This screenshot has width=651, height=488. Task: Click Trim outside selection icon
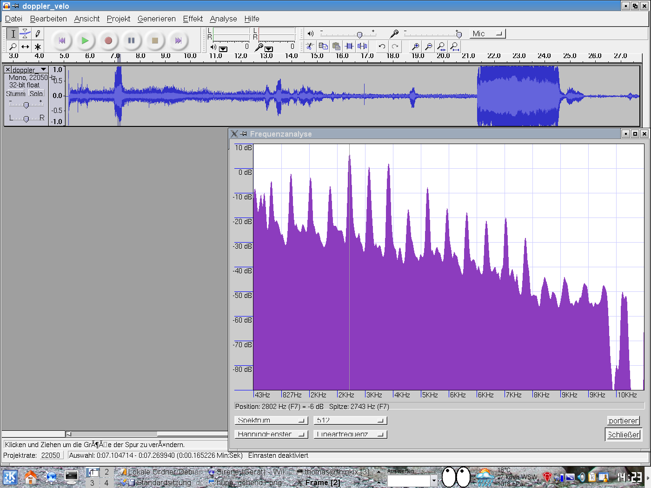click(x=349, y=46)
